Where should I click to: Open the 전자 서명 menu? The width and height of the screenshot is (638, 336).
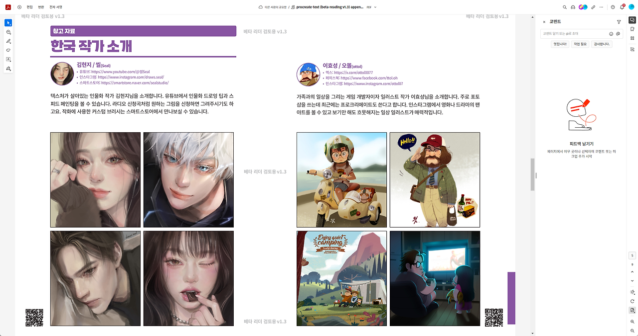56,7
